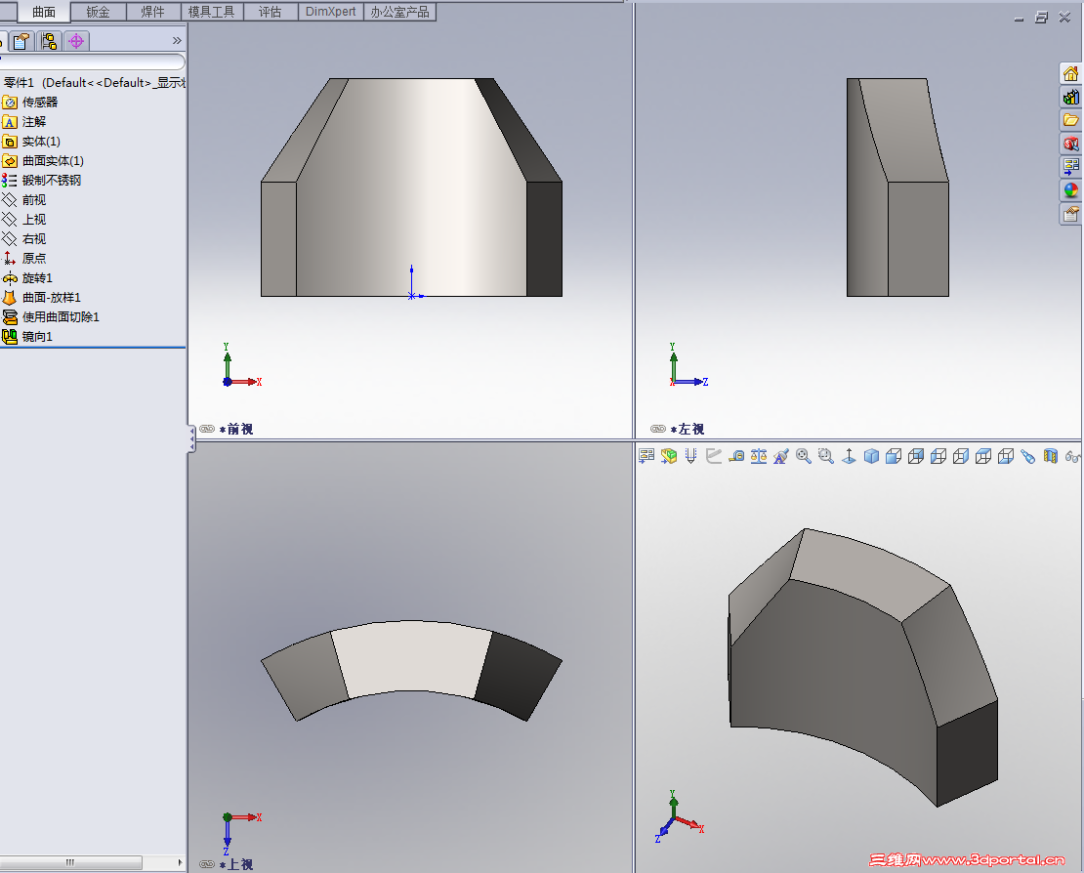Select the Normal To view icon
This screenshot has height=873, width=1084.
tap(849, 456)
